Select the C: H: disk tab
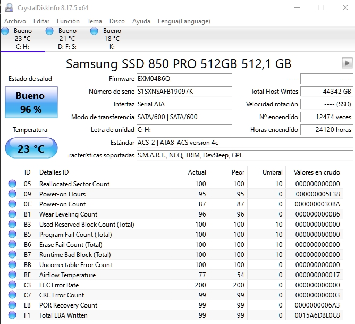 (x=23, y=39)
